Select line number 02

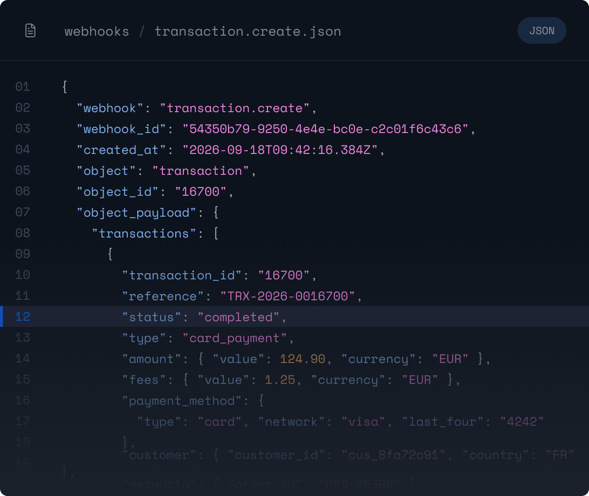pos(23,107)
